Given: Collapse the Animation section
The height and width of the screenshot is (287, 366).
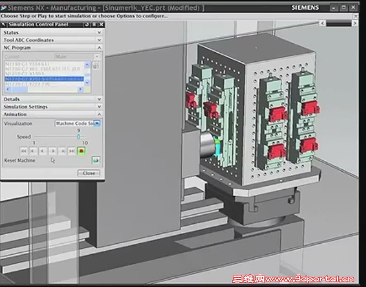Looking at the screenshot, I should coord(52,114).
